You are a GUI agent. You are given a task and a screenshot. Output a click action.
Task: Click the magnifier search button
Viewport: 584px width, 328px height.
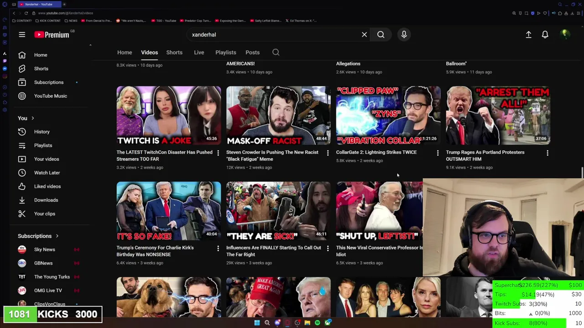(x=381, y=35)
